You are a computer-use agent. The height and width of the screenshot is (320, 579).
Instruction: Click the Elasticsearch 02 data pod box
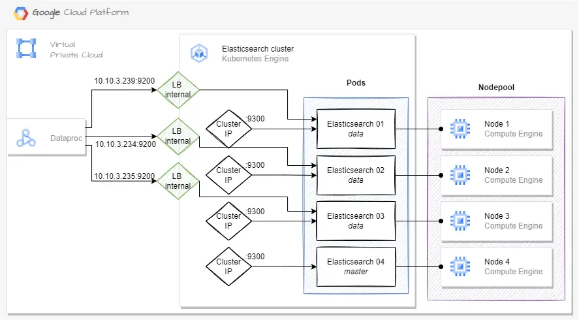[356, 175]
